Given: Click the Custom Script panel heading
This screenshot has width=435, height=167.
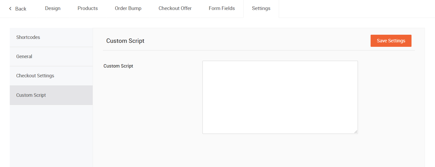Looking at the screenshot, I should (125, 41).
